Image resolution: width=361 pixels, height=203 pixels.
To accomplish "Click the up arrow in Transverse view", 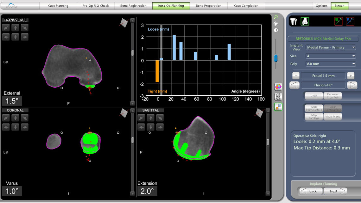I will click(15, 28).
